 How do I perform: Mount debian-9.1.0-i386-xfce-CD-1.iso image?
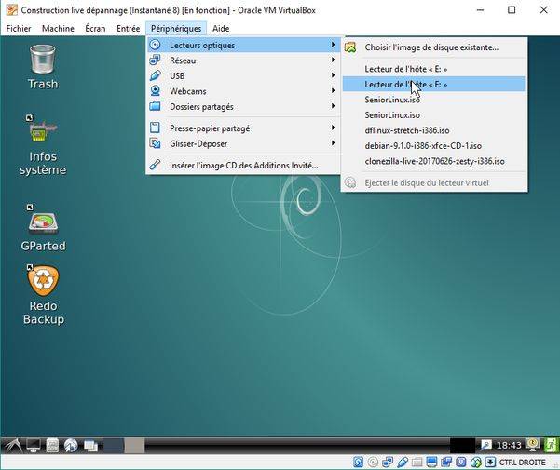click(434, 145)
